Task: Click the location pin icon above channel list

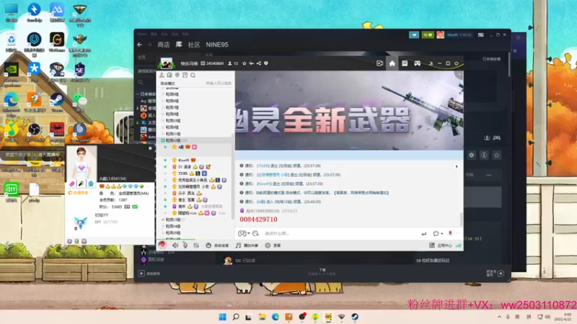Action: pyautogui.click(x=177, y=75)
